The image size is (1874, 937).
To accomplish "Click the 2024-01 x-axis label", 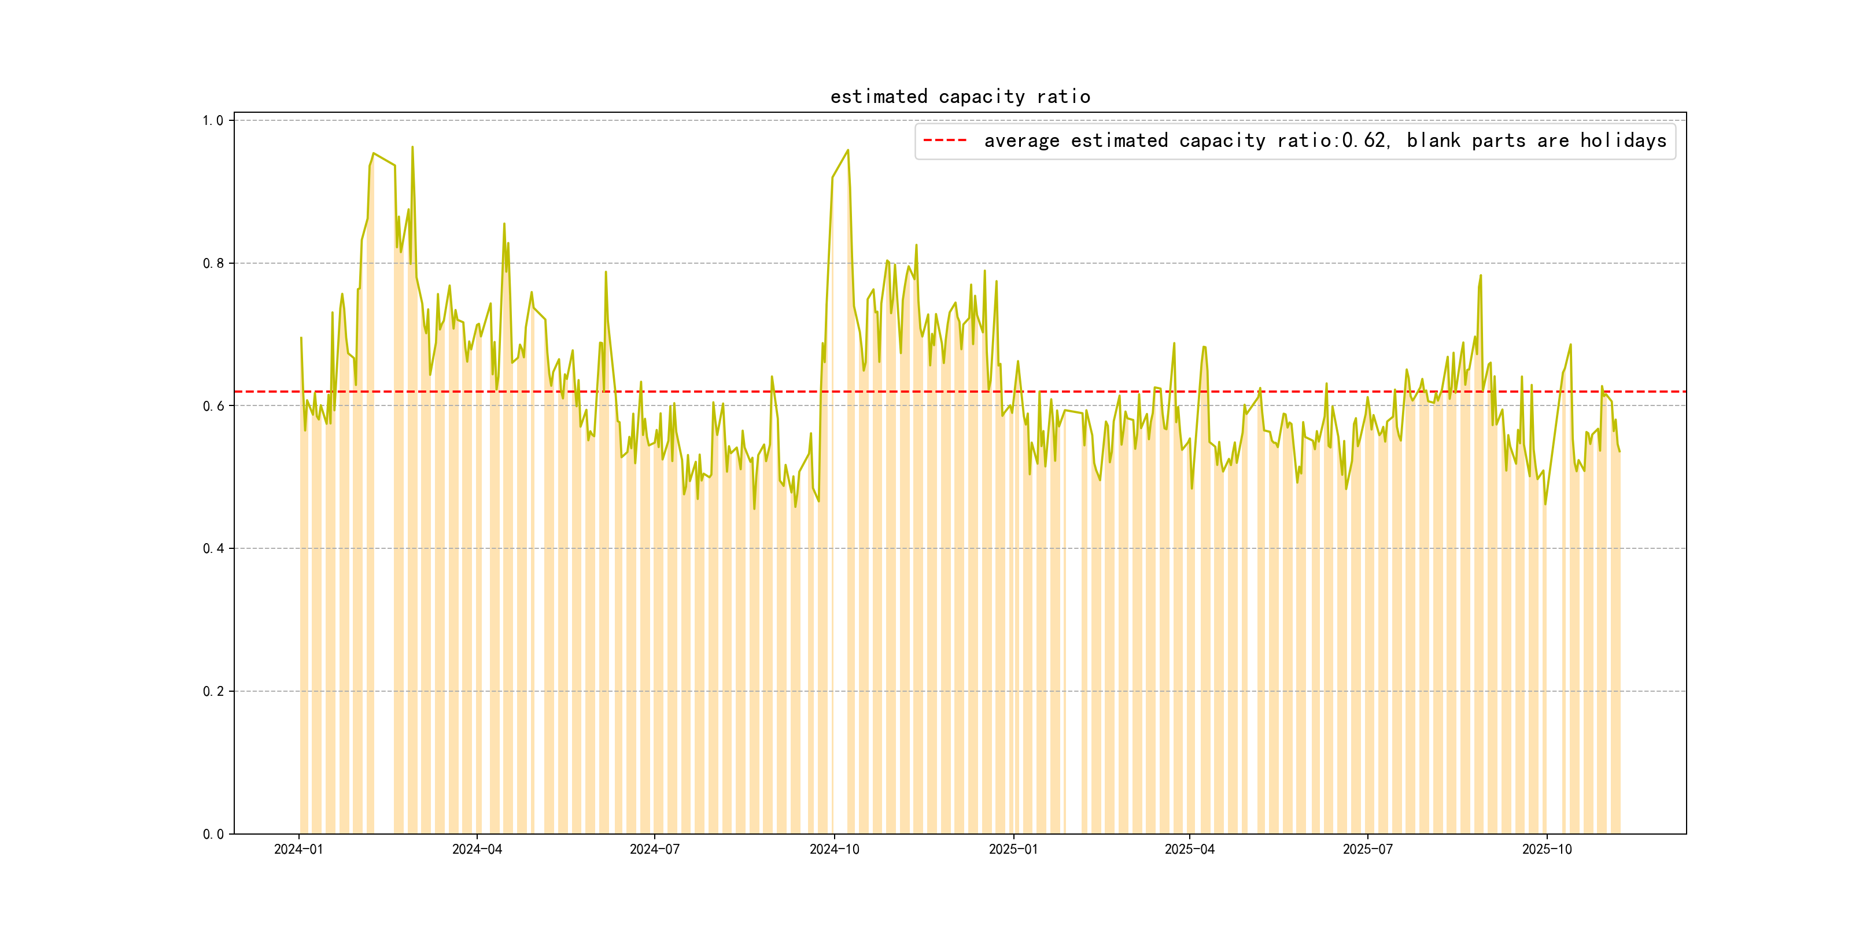I will tap(298, 849).
